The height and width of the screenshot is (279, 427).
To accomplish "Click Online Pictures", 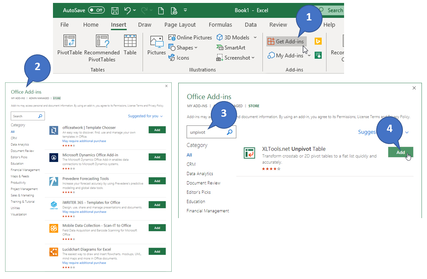I will (190, 38).
